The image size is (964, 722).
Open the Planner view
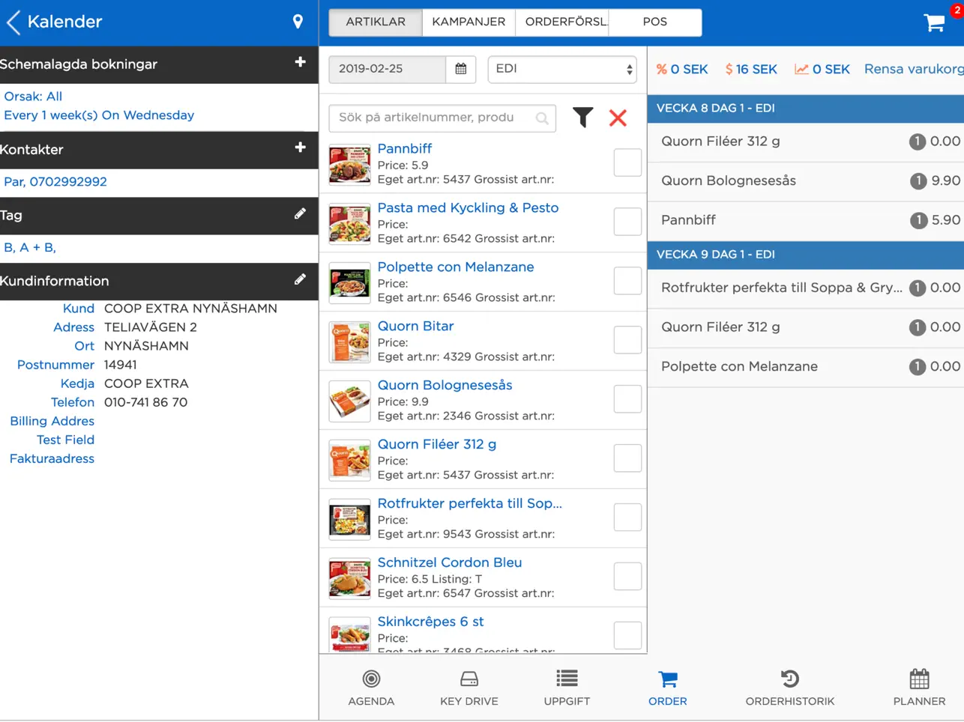[919, 688]
